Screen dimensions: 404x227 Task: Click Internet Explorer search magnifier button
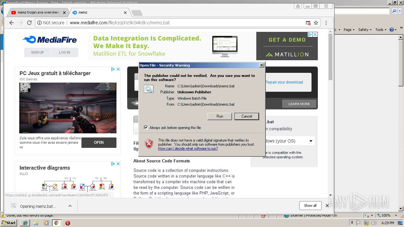click(394, 11)
